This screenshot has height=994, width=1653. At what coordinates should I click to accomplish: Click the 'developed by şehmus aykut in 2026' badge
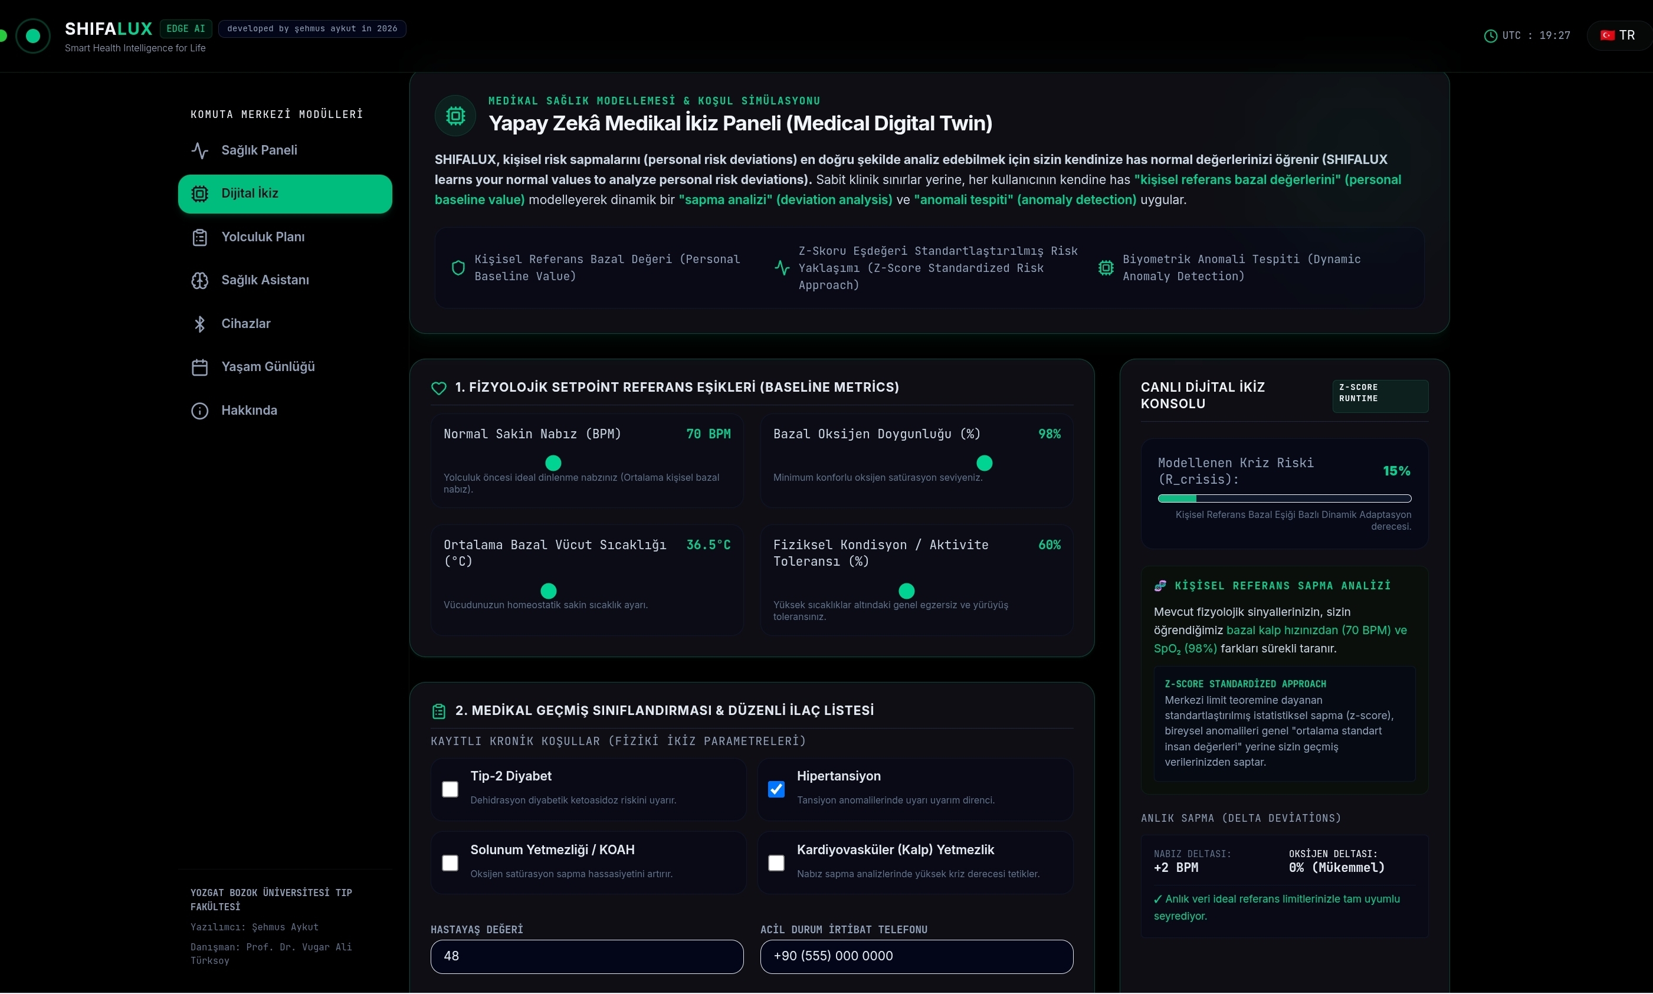(x=312, y=29)
